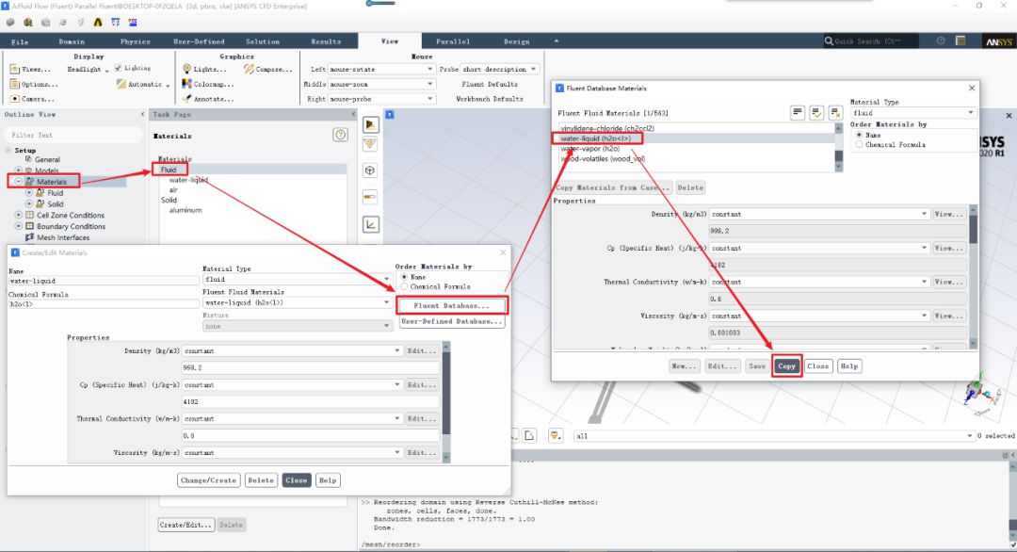Open the File menu
This screenshot has width=1017, height=552.
[20, 41]
